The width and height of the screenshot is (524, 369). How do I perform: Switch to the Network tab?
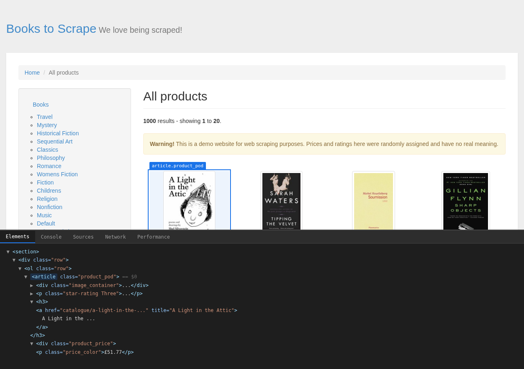click(115, 237)
